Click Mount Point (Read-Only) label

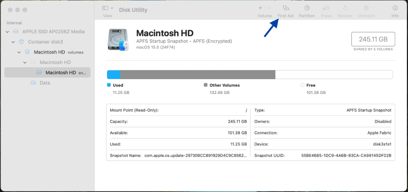[x=134, y=110]
